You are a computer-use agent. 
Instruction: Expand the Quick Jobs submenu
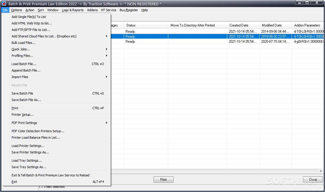point(60,49)
